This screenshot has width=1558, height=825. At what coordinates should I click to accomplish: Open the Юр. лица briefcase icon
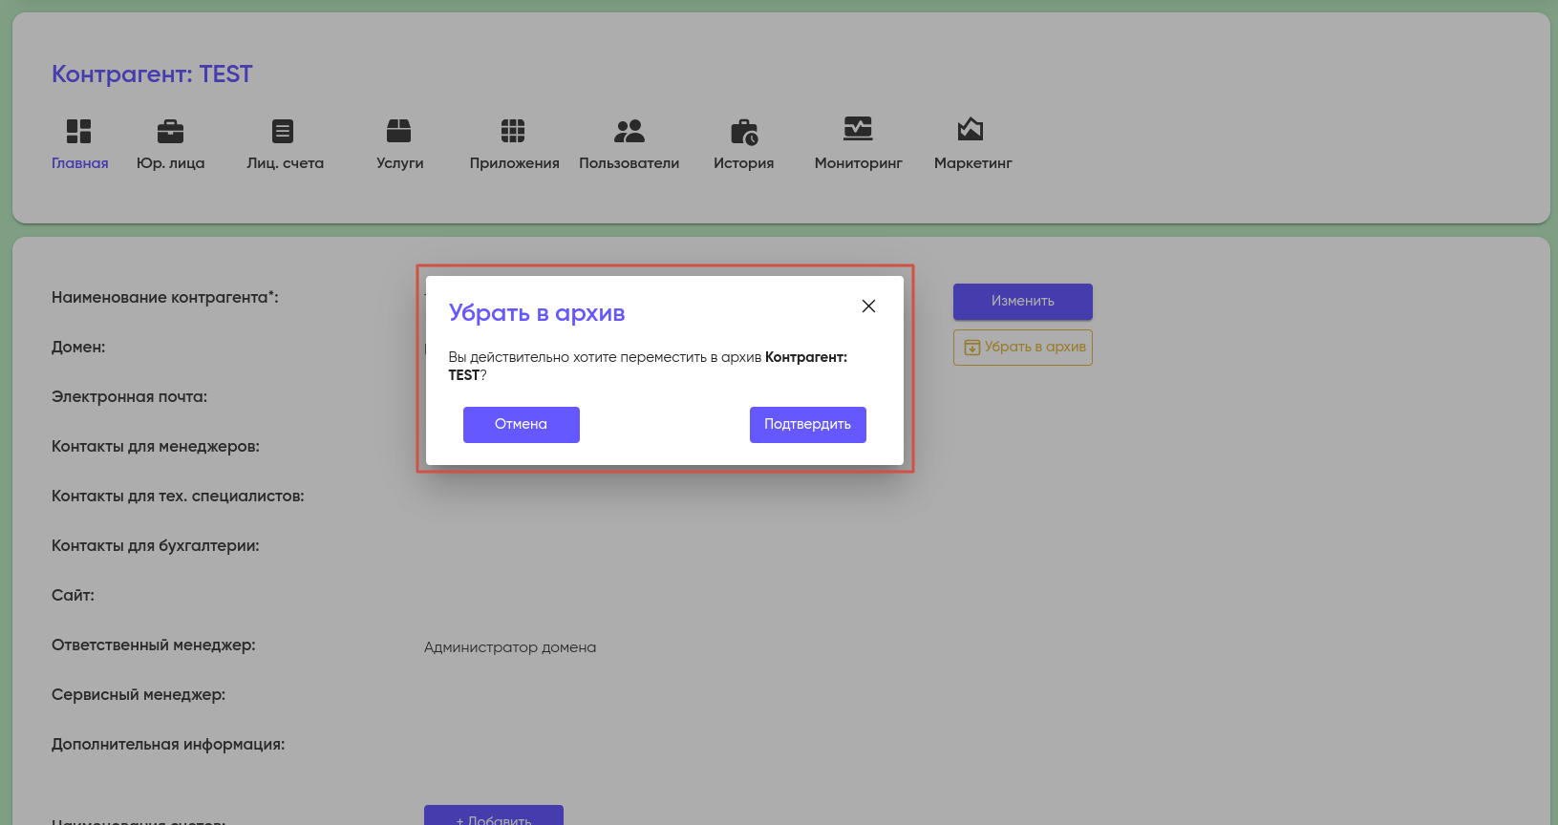(170, 131)
